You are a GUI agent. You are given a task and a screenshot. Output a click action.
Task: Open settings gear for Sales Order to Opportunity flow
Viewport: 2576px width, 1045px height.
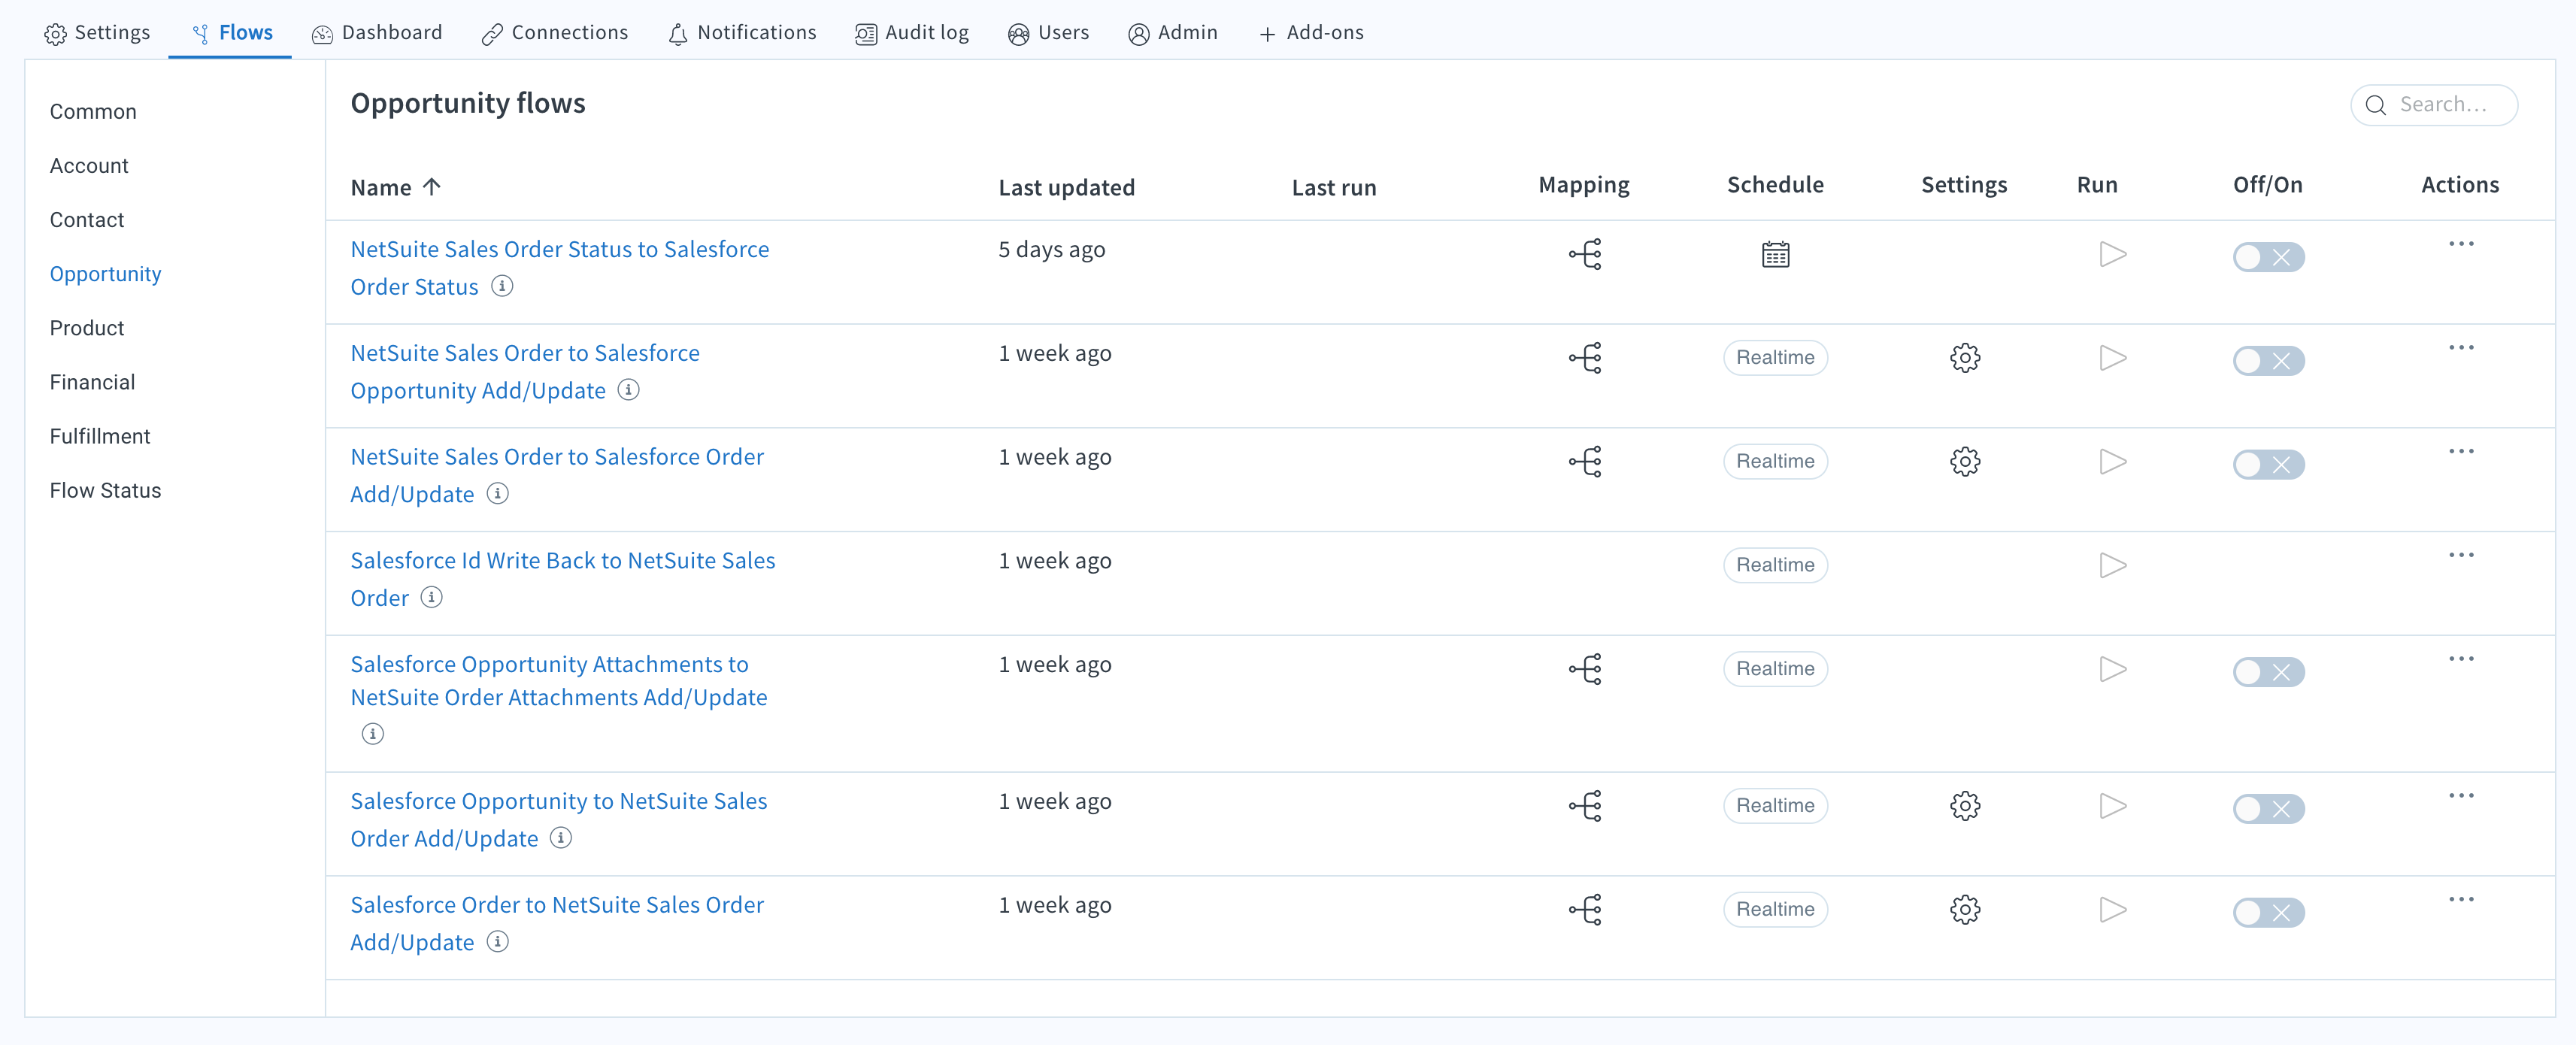tap(1965, 358)
